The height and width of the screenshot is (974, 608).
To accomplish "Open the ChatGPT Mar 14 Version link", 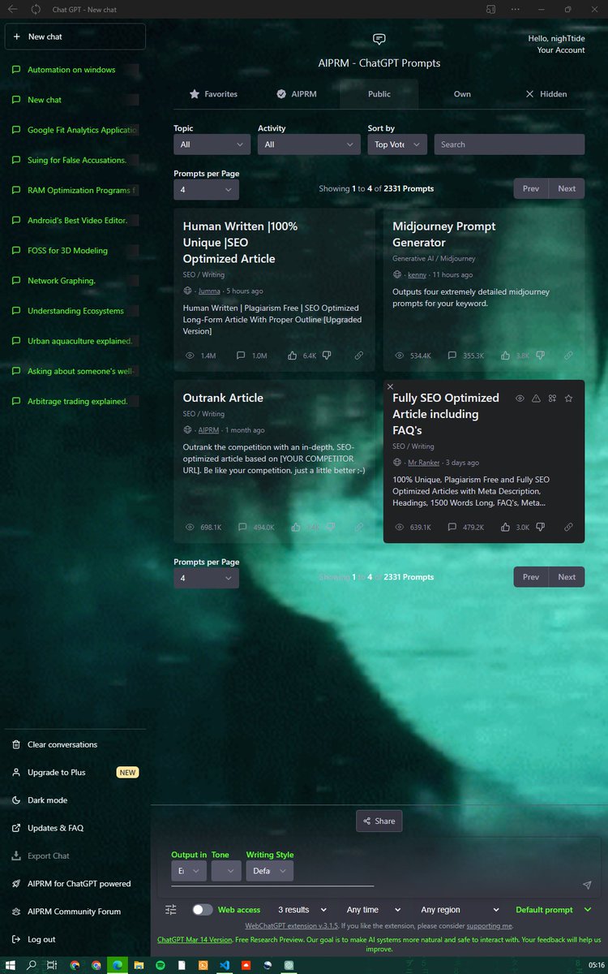I will (195, 939).
